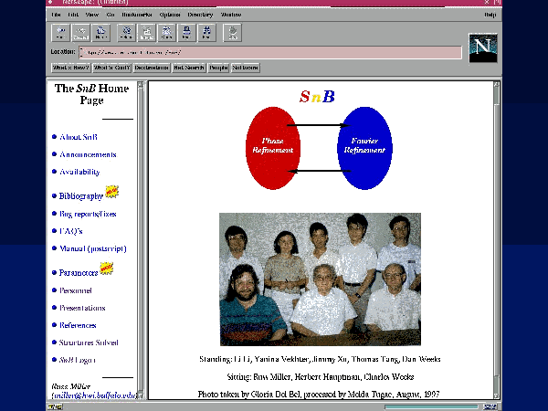Print the page with toolbar icon
Image resolution: width=548 pixels, height=411 pixels.
[186, 32]
